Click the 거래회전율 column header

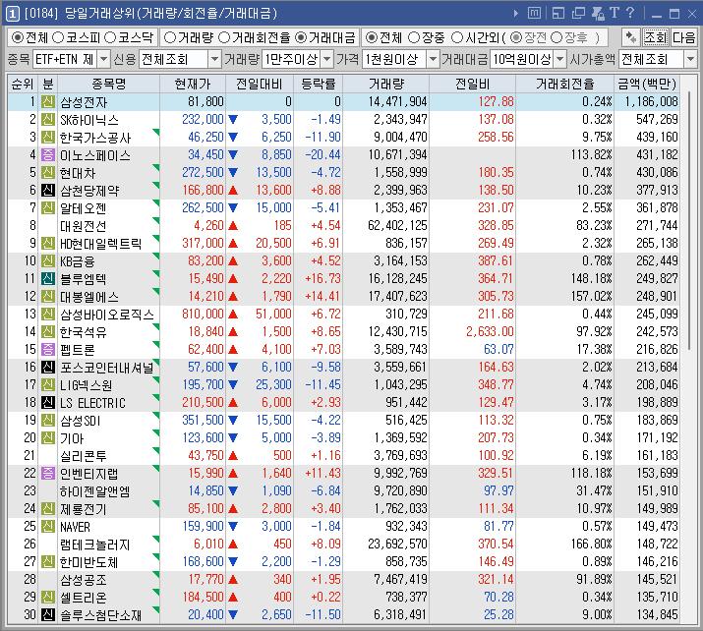[565, 84]
